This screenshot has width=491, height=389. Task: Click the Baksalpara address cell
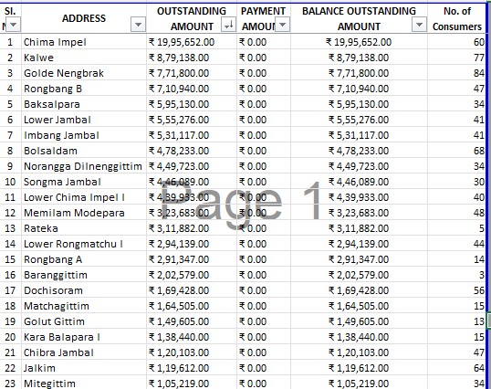84,104
